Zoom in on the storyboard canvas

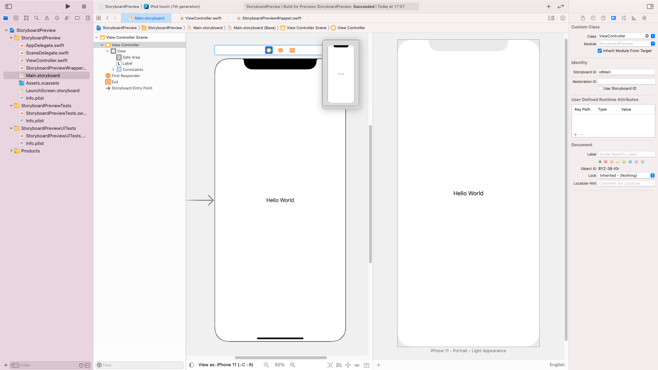pos(292,365)
